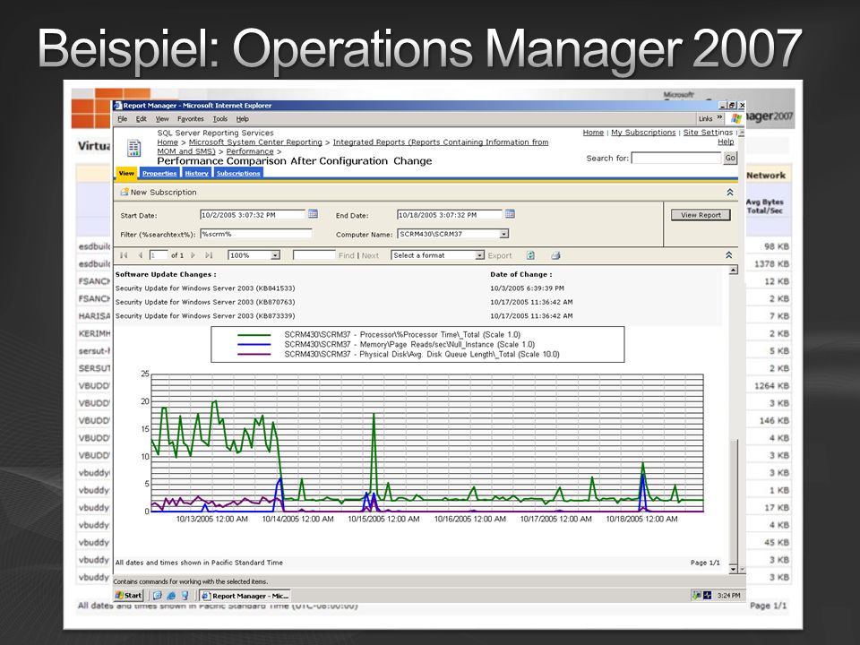This screenshot has height=645, width=860.
Task: Open the End Date calendar picker
Action: point(510,214)
